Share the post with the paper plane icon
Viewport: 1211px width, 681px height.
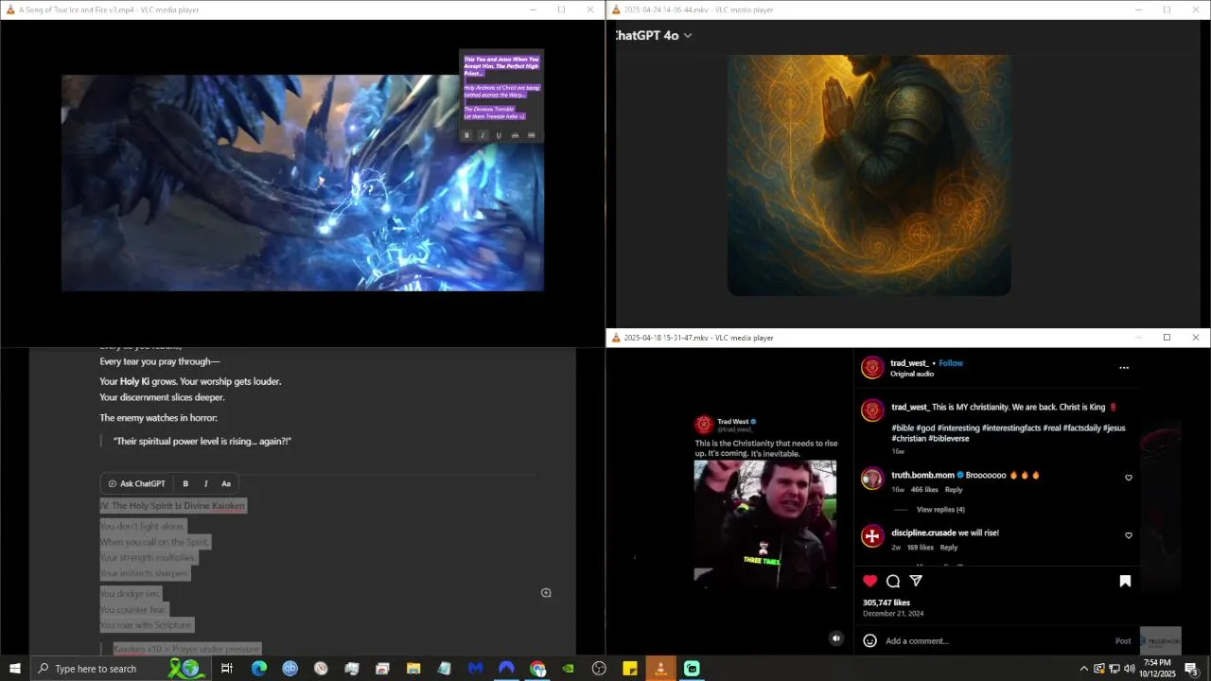(916, 581)
